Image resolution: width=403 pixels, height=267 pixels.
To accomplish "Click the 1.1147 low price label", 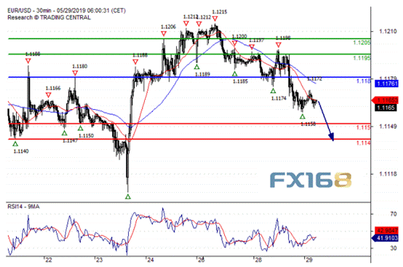I will [x=70, y=140].
